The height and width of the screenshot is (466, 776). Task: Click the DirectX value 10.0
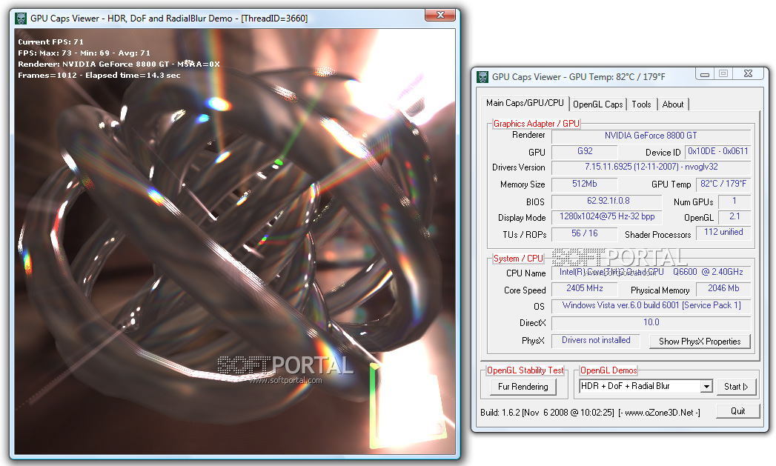click(651, 323)
